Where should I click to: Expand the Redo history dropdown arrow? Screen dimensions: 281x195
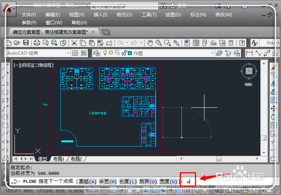(141, 43)
